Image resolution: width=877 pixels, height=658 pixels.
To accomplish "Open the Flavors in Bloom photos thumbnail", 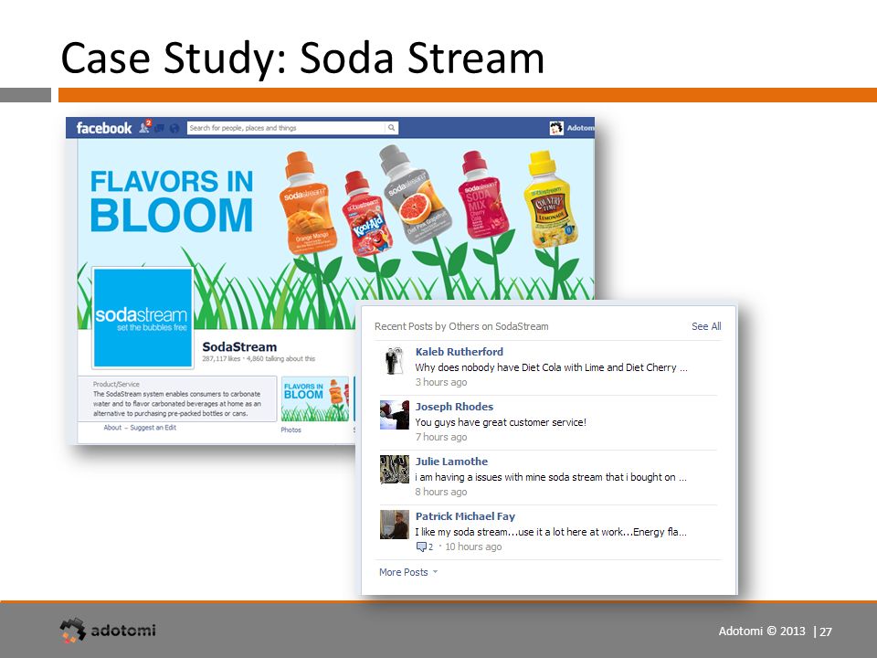I will point(315,399).
